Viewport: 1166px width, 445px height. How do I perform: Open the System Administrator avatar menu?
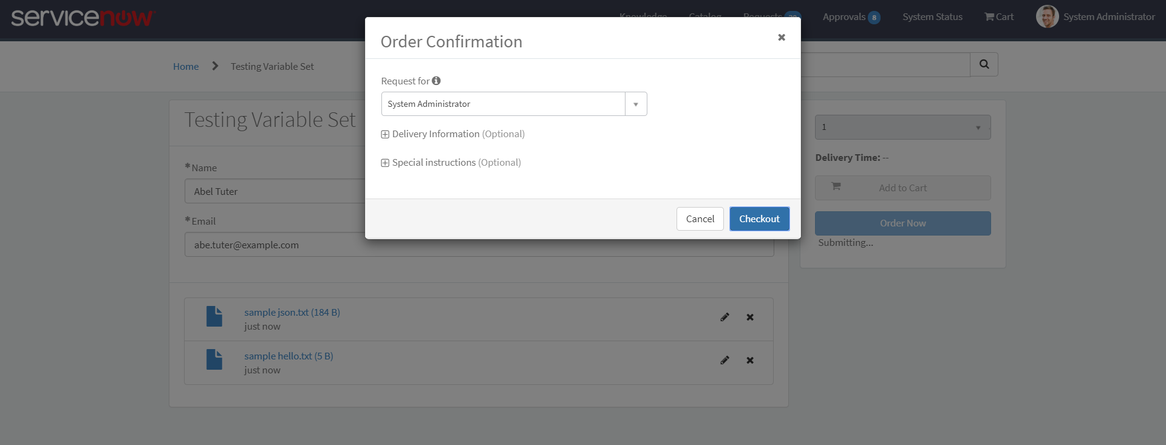[1048, 16]
